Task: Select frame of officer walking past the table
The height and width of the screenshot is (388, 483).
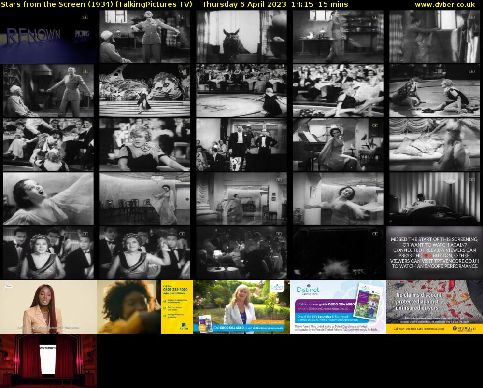Action: tap(338, 37)
